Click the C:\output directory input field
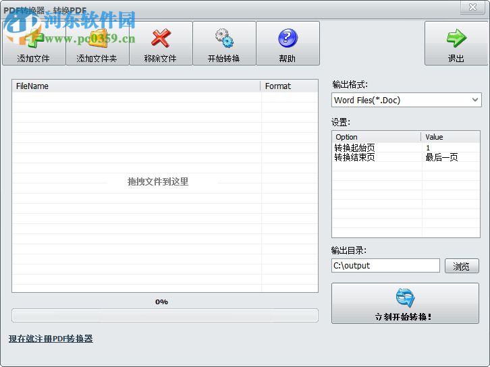Screen dimensions: 490x367 pyautogui.click(x=385, y=266)
